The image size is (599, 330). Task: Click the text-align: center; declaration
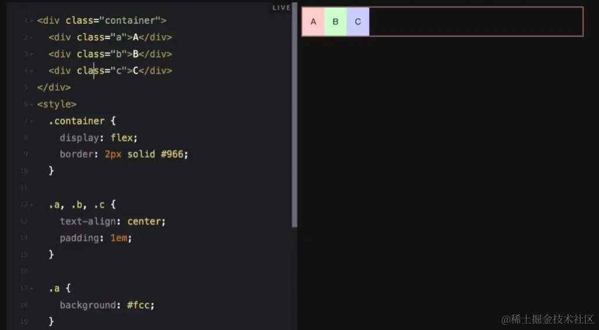(x=113, y=222)
